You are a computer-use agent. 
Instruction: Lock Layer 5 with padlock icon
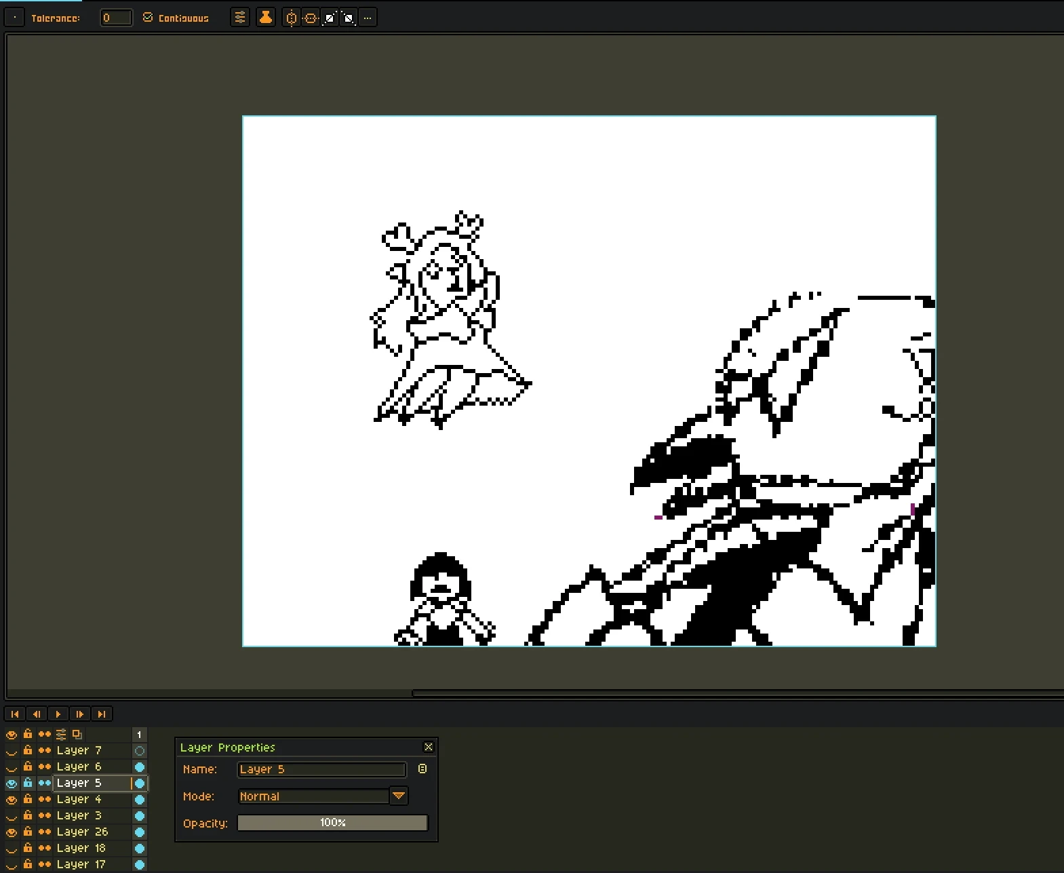(x=28, y=783)
